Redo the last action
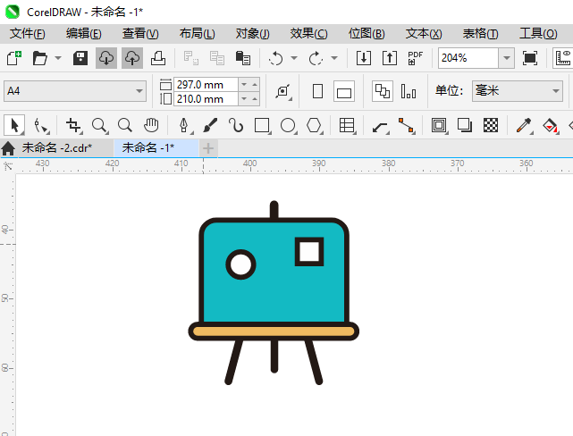Viewport: 573px width, 436px height. (x=316, y=58)
